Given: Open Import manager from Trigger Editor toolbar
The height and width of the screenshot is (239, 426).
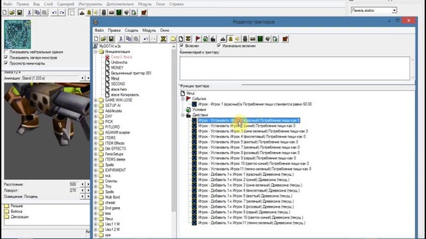Looking at the screenshot, I should (275, 39).
